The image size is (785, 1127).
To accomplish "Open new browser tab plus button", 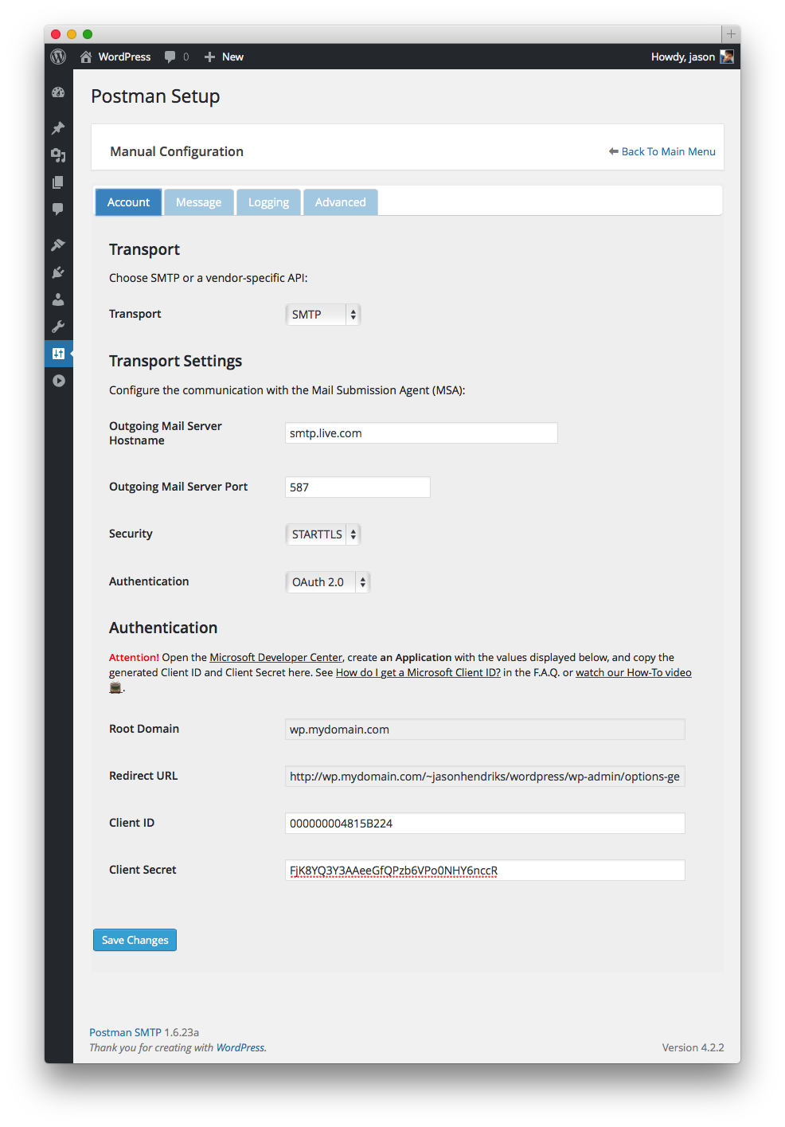I will tap(731, 34).
